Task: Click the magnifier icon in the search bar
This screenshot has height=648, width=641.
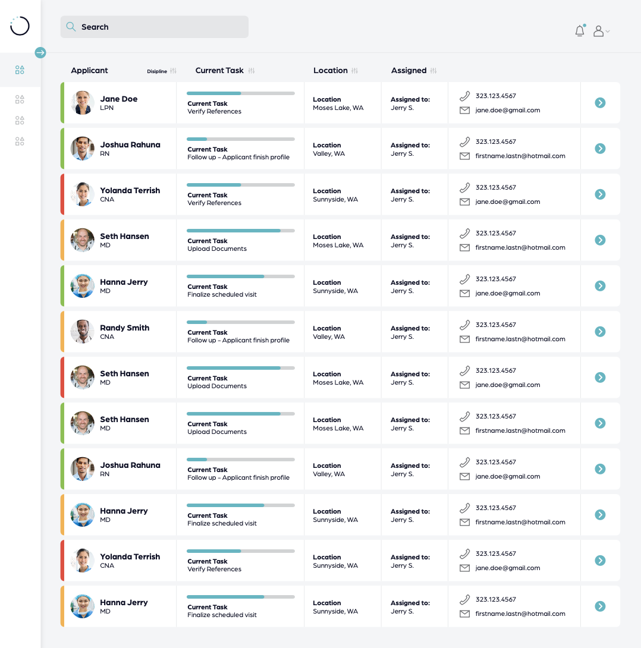Action: tap(71, 27)
